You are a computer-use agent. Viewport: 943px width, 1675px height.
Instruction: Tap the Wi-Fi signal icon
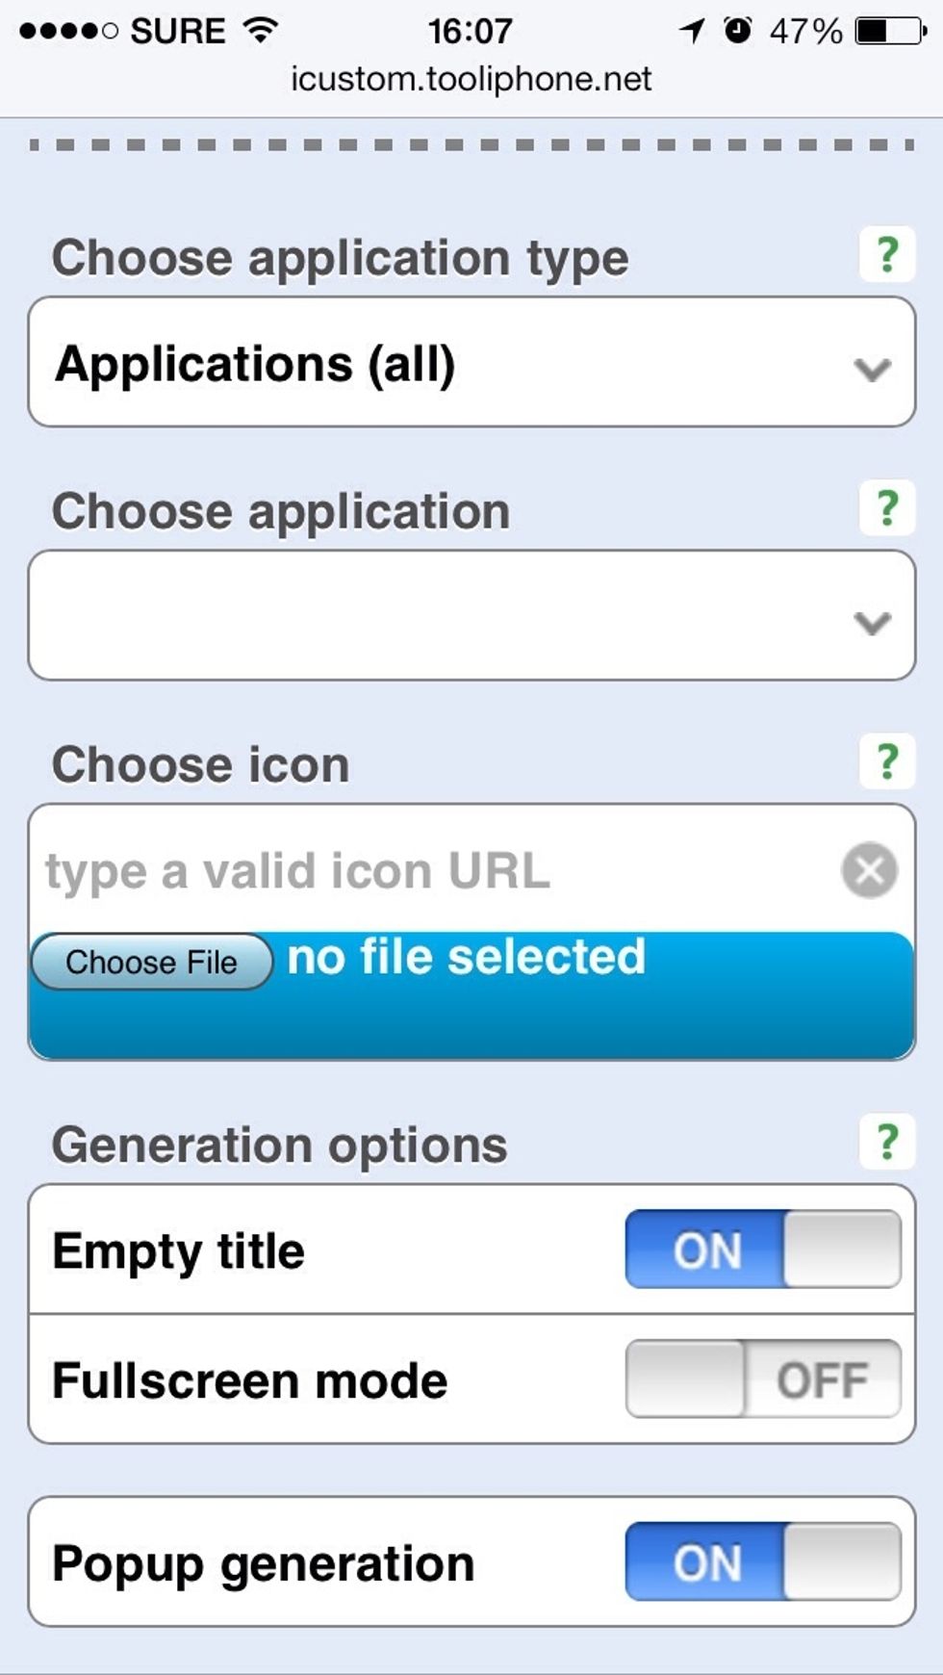tap(260, 31)
